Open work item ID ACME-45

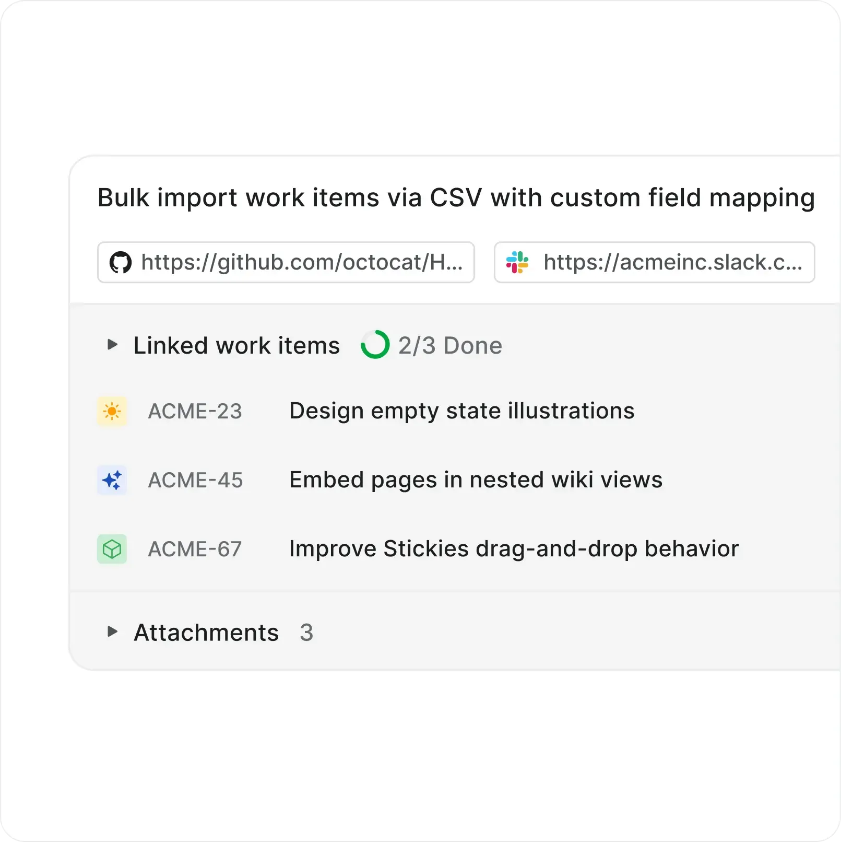click(x=196, y=481)
